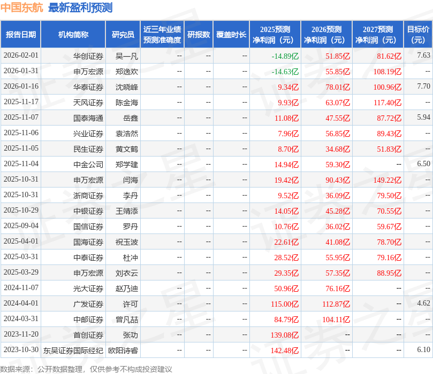Click analyst name 欧阳诗睿
The image size is (433, 374).
point(123,350)
